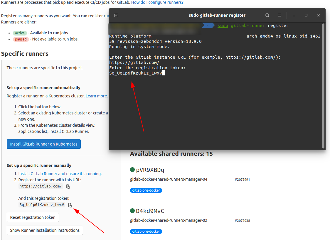This screenshot has width=330, height=240.
Task: Click 'Running in system-mode.' terminal line
Action: (x=139, y=47)
